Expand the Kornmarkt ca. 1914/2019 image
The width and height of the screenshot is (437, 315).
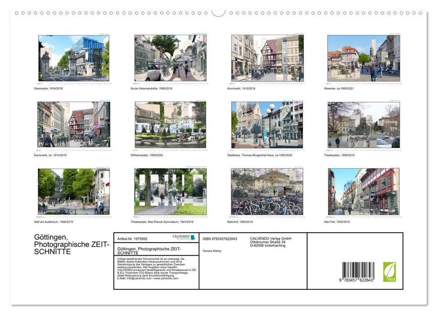click(73, 125)
